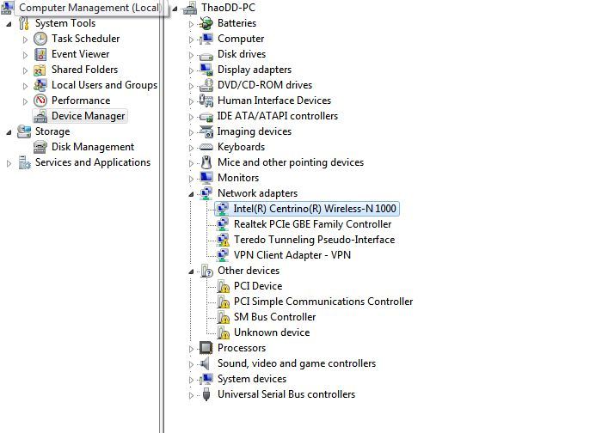
Task: Click the Performance gauge icon
Action: (40, 101)
